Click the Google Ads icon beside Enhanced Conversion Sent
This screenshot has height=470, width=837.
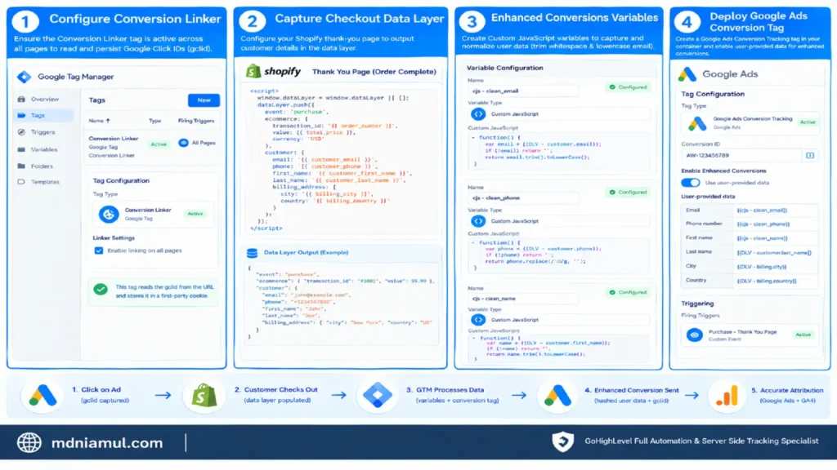[557, 396]
